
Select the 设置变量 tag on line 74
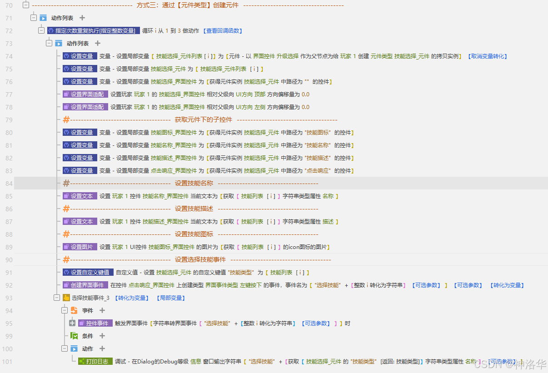pyautogui.click(x=80, y=56)
